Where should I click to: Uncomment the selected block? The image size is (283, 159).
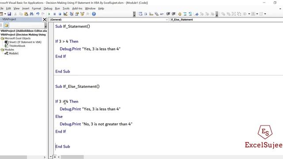click(x=190, y=14)
